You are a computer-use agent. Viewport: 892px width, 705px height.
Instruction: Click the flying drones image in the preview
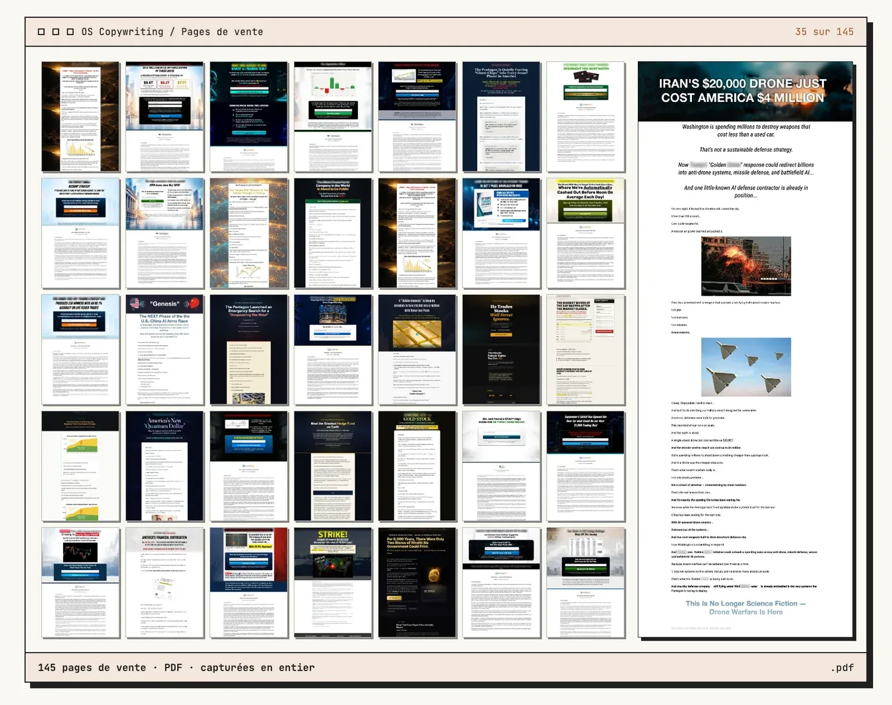click(746, 367)
